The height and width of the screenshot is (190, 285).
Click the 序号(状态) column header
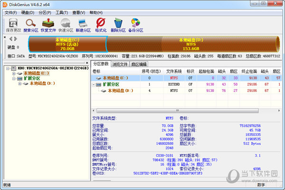pyautogui.click(x=152, y=72)
